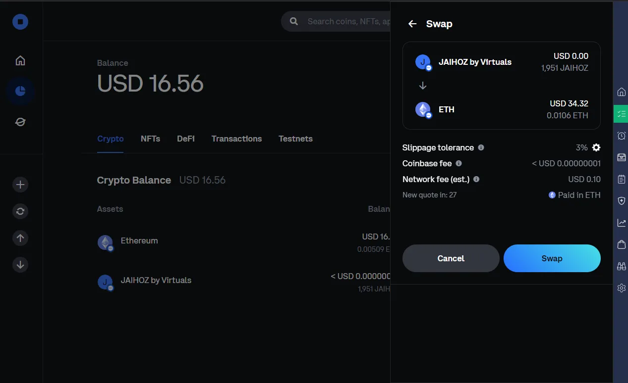Viewport: 628px width, 383px height.
Task: Click info icon next to Slippage tolerance
Action: (x=481, y=147)
